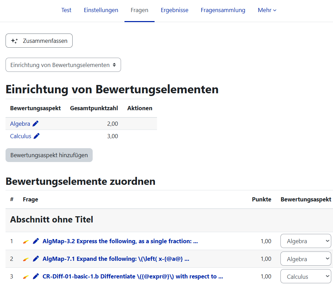Click the STACK type icon for question 3
This screenshot has width=333, height=285.
tap(26, 276)
